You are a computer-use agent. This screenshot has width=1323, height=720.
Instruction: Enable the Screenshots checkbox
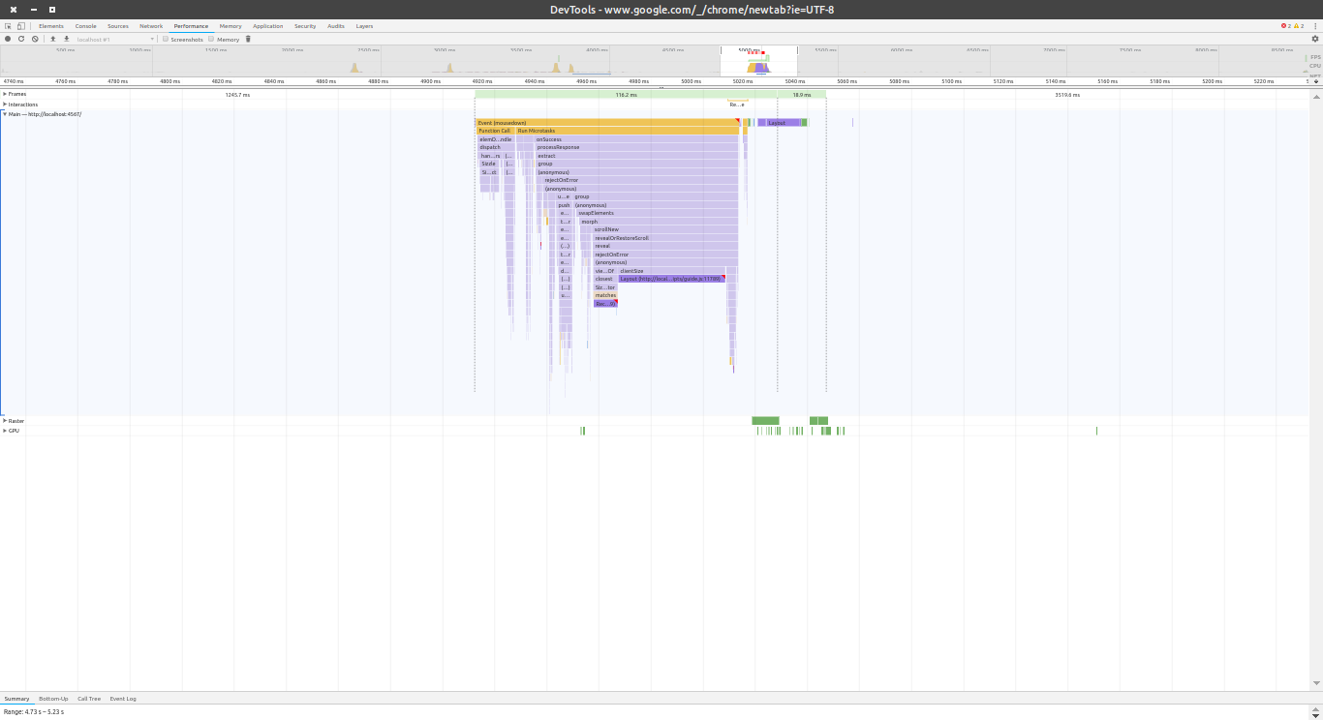click(166, 39)
